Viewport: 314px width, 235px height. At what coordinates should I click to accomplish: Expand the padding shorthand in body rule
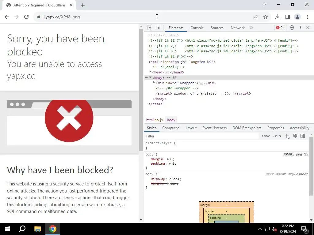(x=170, y=163)
